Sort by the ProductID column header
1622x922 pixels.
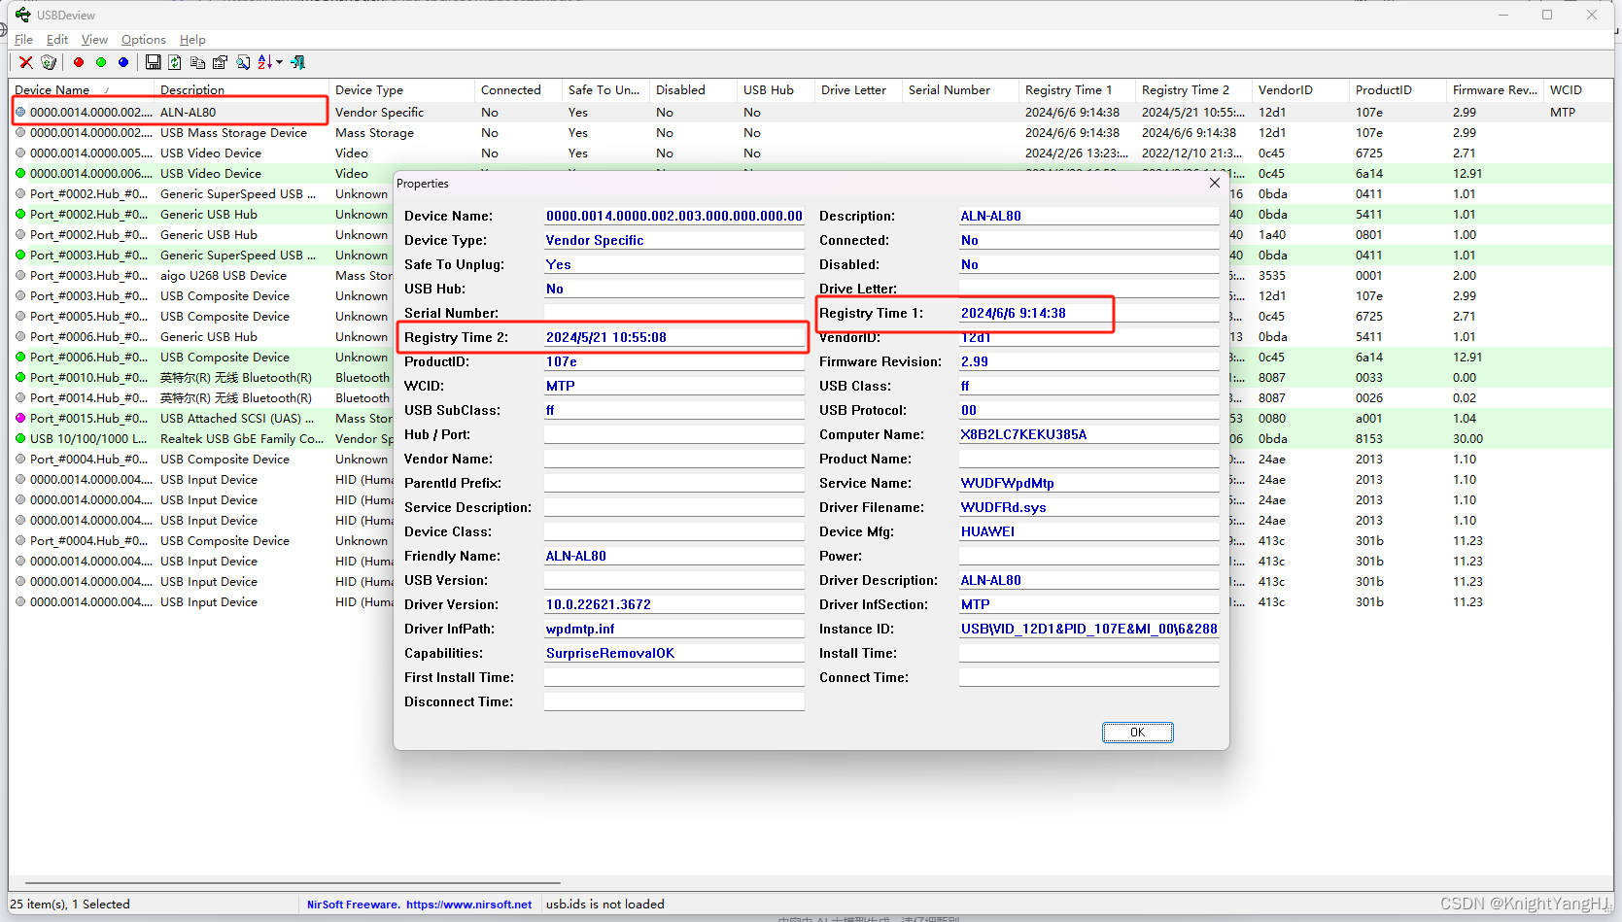[1398, 89]
